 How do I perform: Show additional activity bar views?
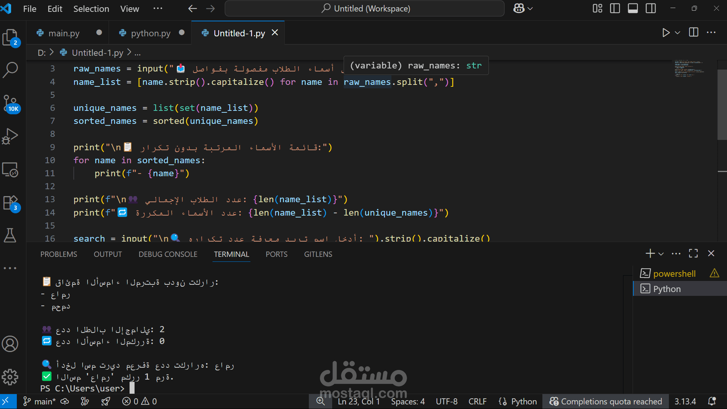(10, 268)
